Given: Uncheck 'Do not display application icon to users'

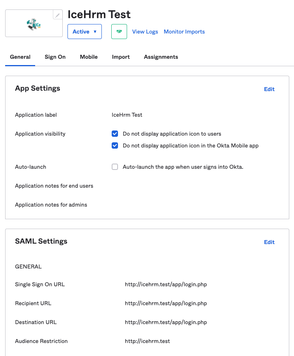Looking at the screenshot, I should 114,134.
